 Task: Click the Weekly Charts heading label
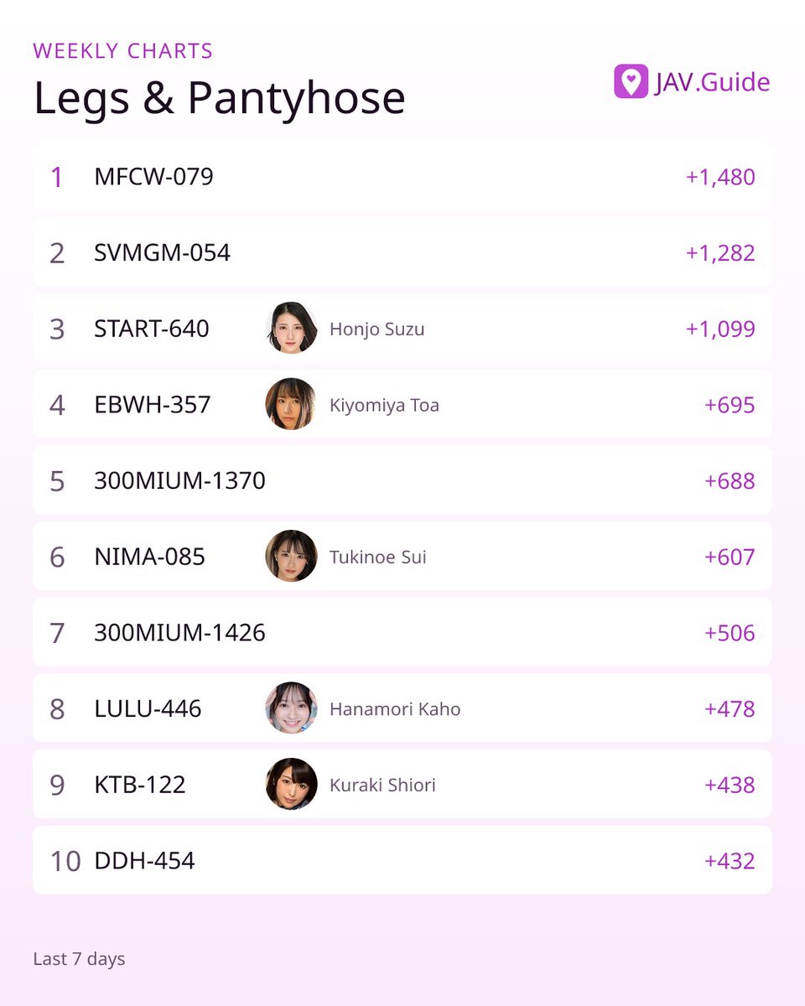click(123, 51)
